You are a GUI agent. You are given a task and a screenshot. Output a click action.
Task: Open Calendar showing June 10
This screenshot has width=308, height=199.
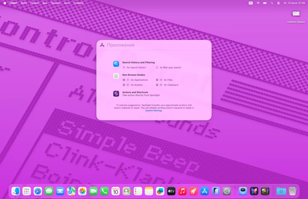(115, 191)
